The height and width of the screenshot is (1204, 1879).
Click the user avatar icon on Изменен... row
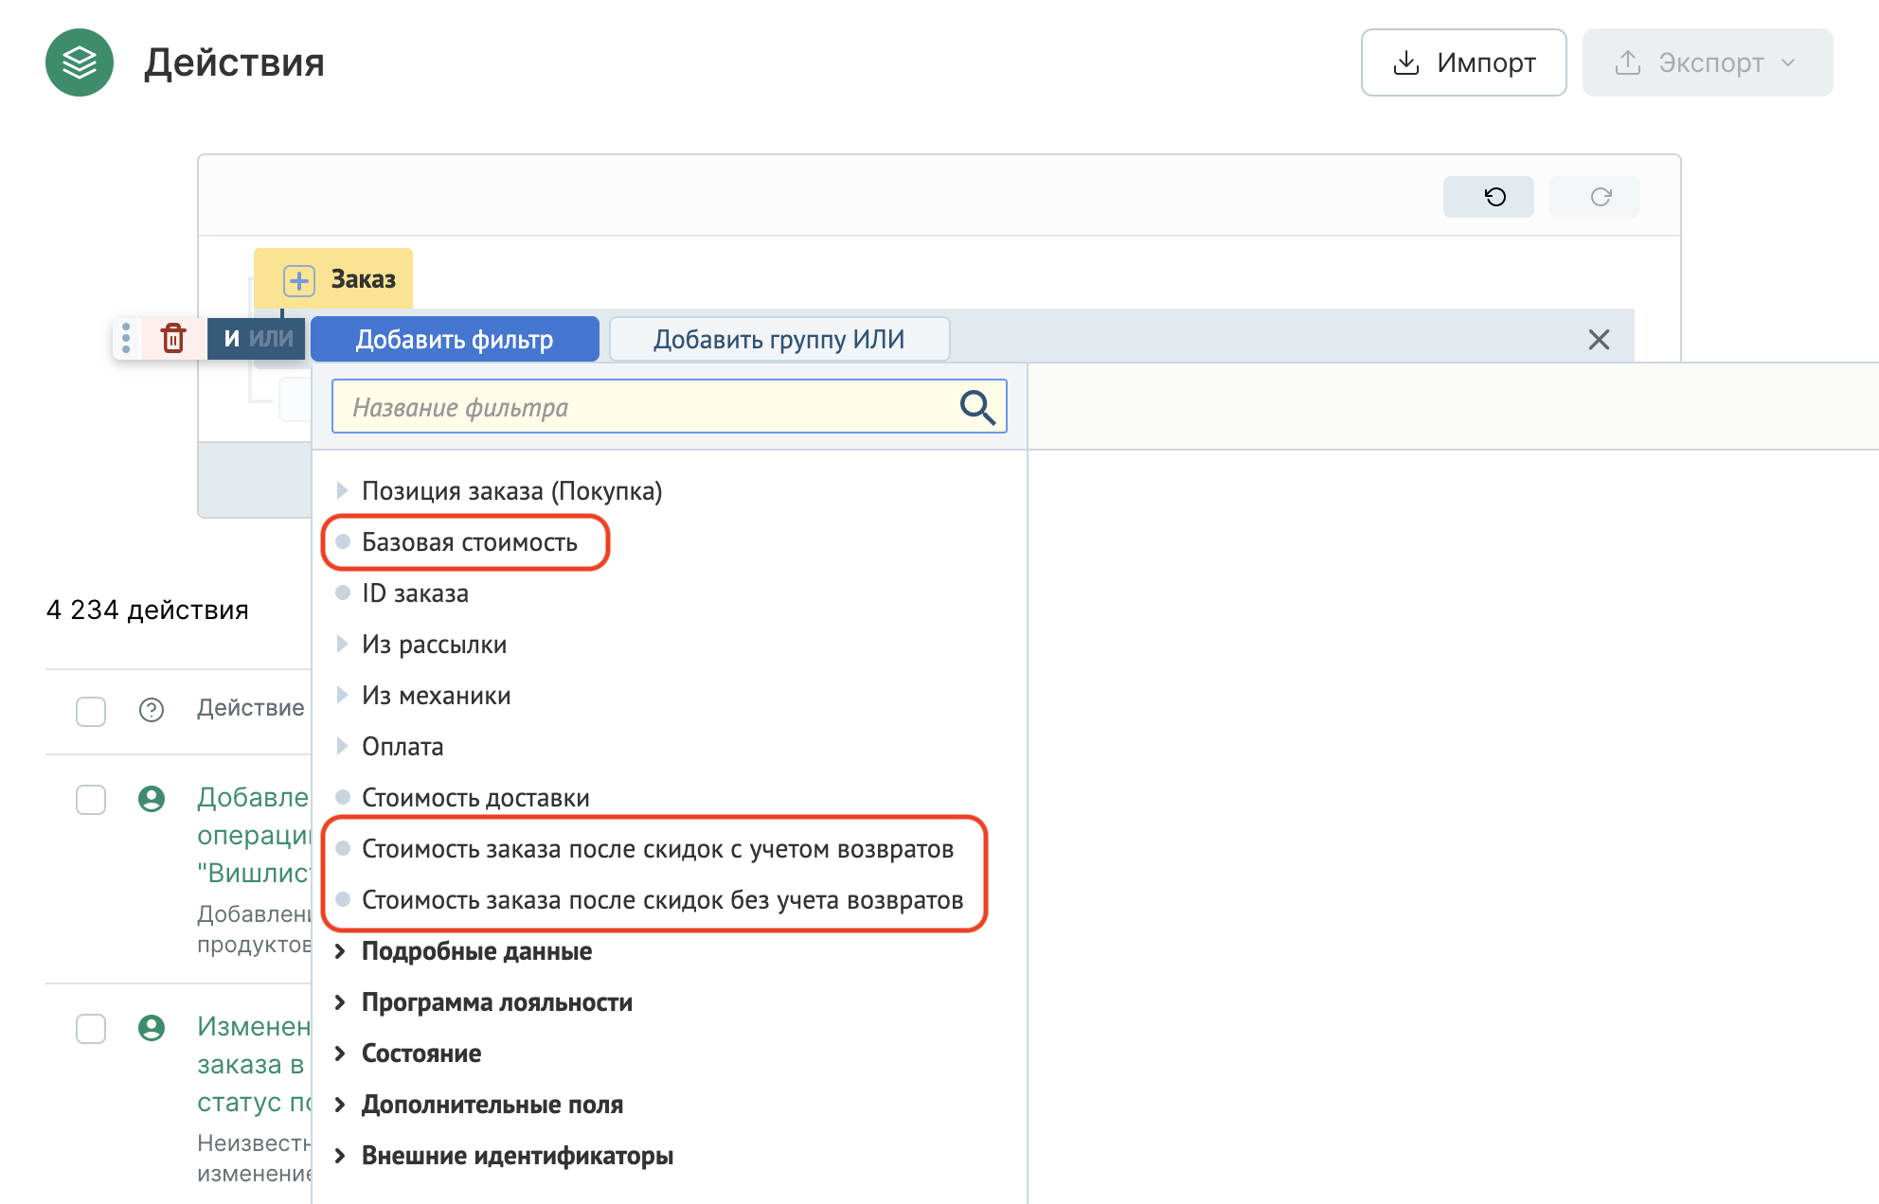[x=152, y=1028]
